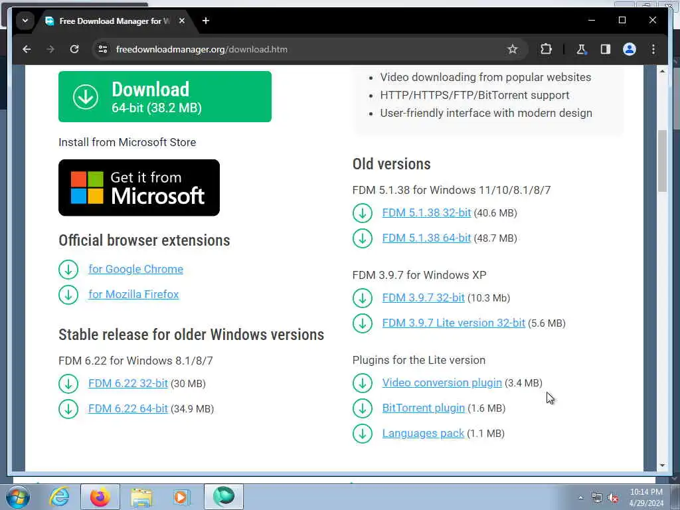680x510 pixels.
Task: Click download arrow icon beside Google Chrome
Action: tap(68, 270)
